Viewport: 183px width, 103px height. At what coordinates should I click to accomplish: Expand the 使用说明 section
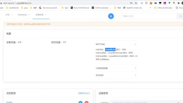[x=116, y=75]
